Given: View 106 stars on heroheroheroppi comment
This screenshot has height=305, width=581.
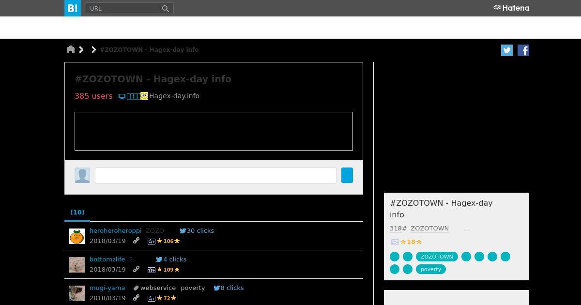Looking at the screenshot, I should 168,241.
